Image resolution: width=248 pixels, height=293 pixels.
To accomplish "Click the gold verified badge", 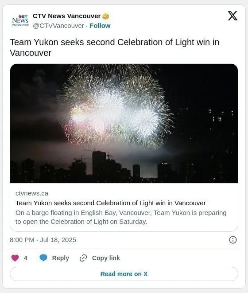I will [106, 16].
